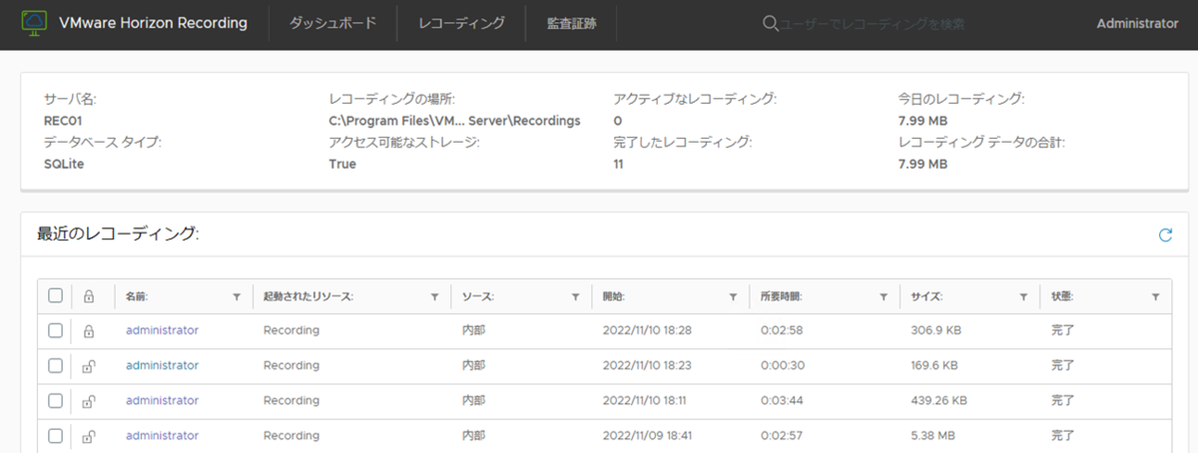This screenshot has height=453, width=1198.
Task: Check the box for 18:11 recording
Action: click(x=56, y=400)
